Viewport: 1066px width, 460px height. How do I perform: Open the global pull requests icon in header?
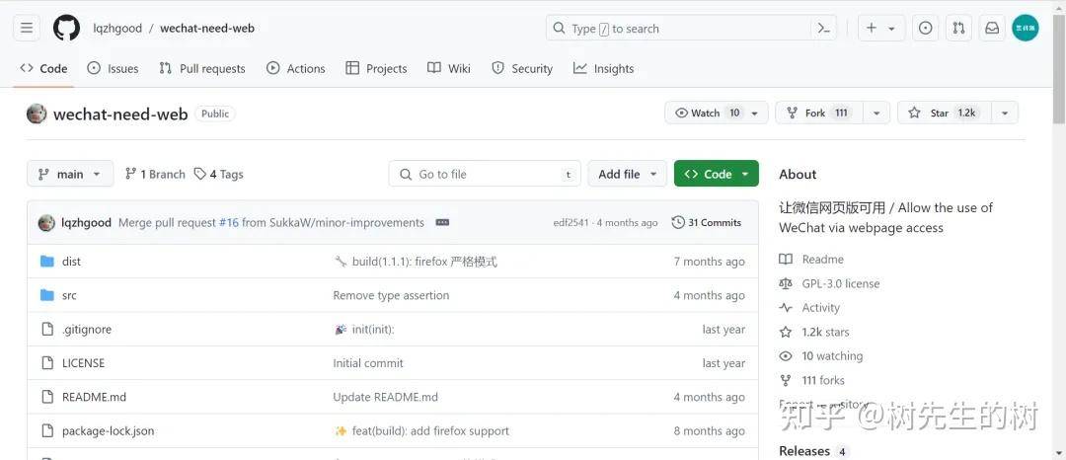coord(958,28)
